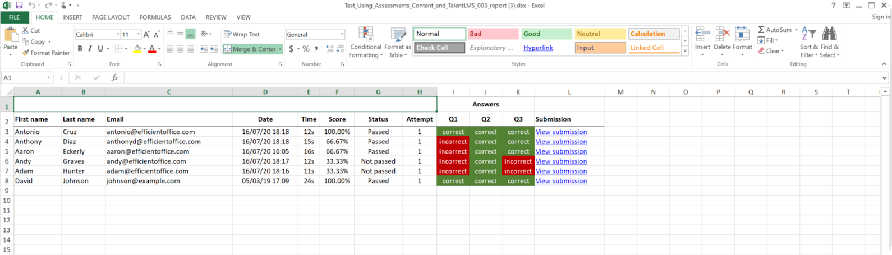Viewport: 892px width, 255px height.
Task: Toggle Underline formatting
Action: [100, 49]
